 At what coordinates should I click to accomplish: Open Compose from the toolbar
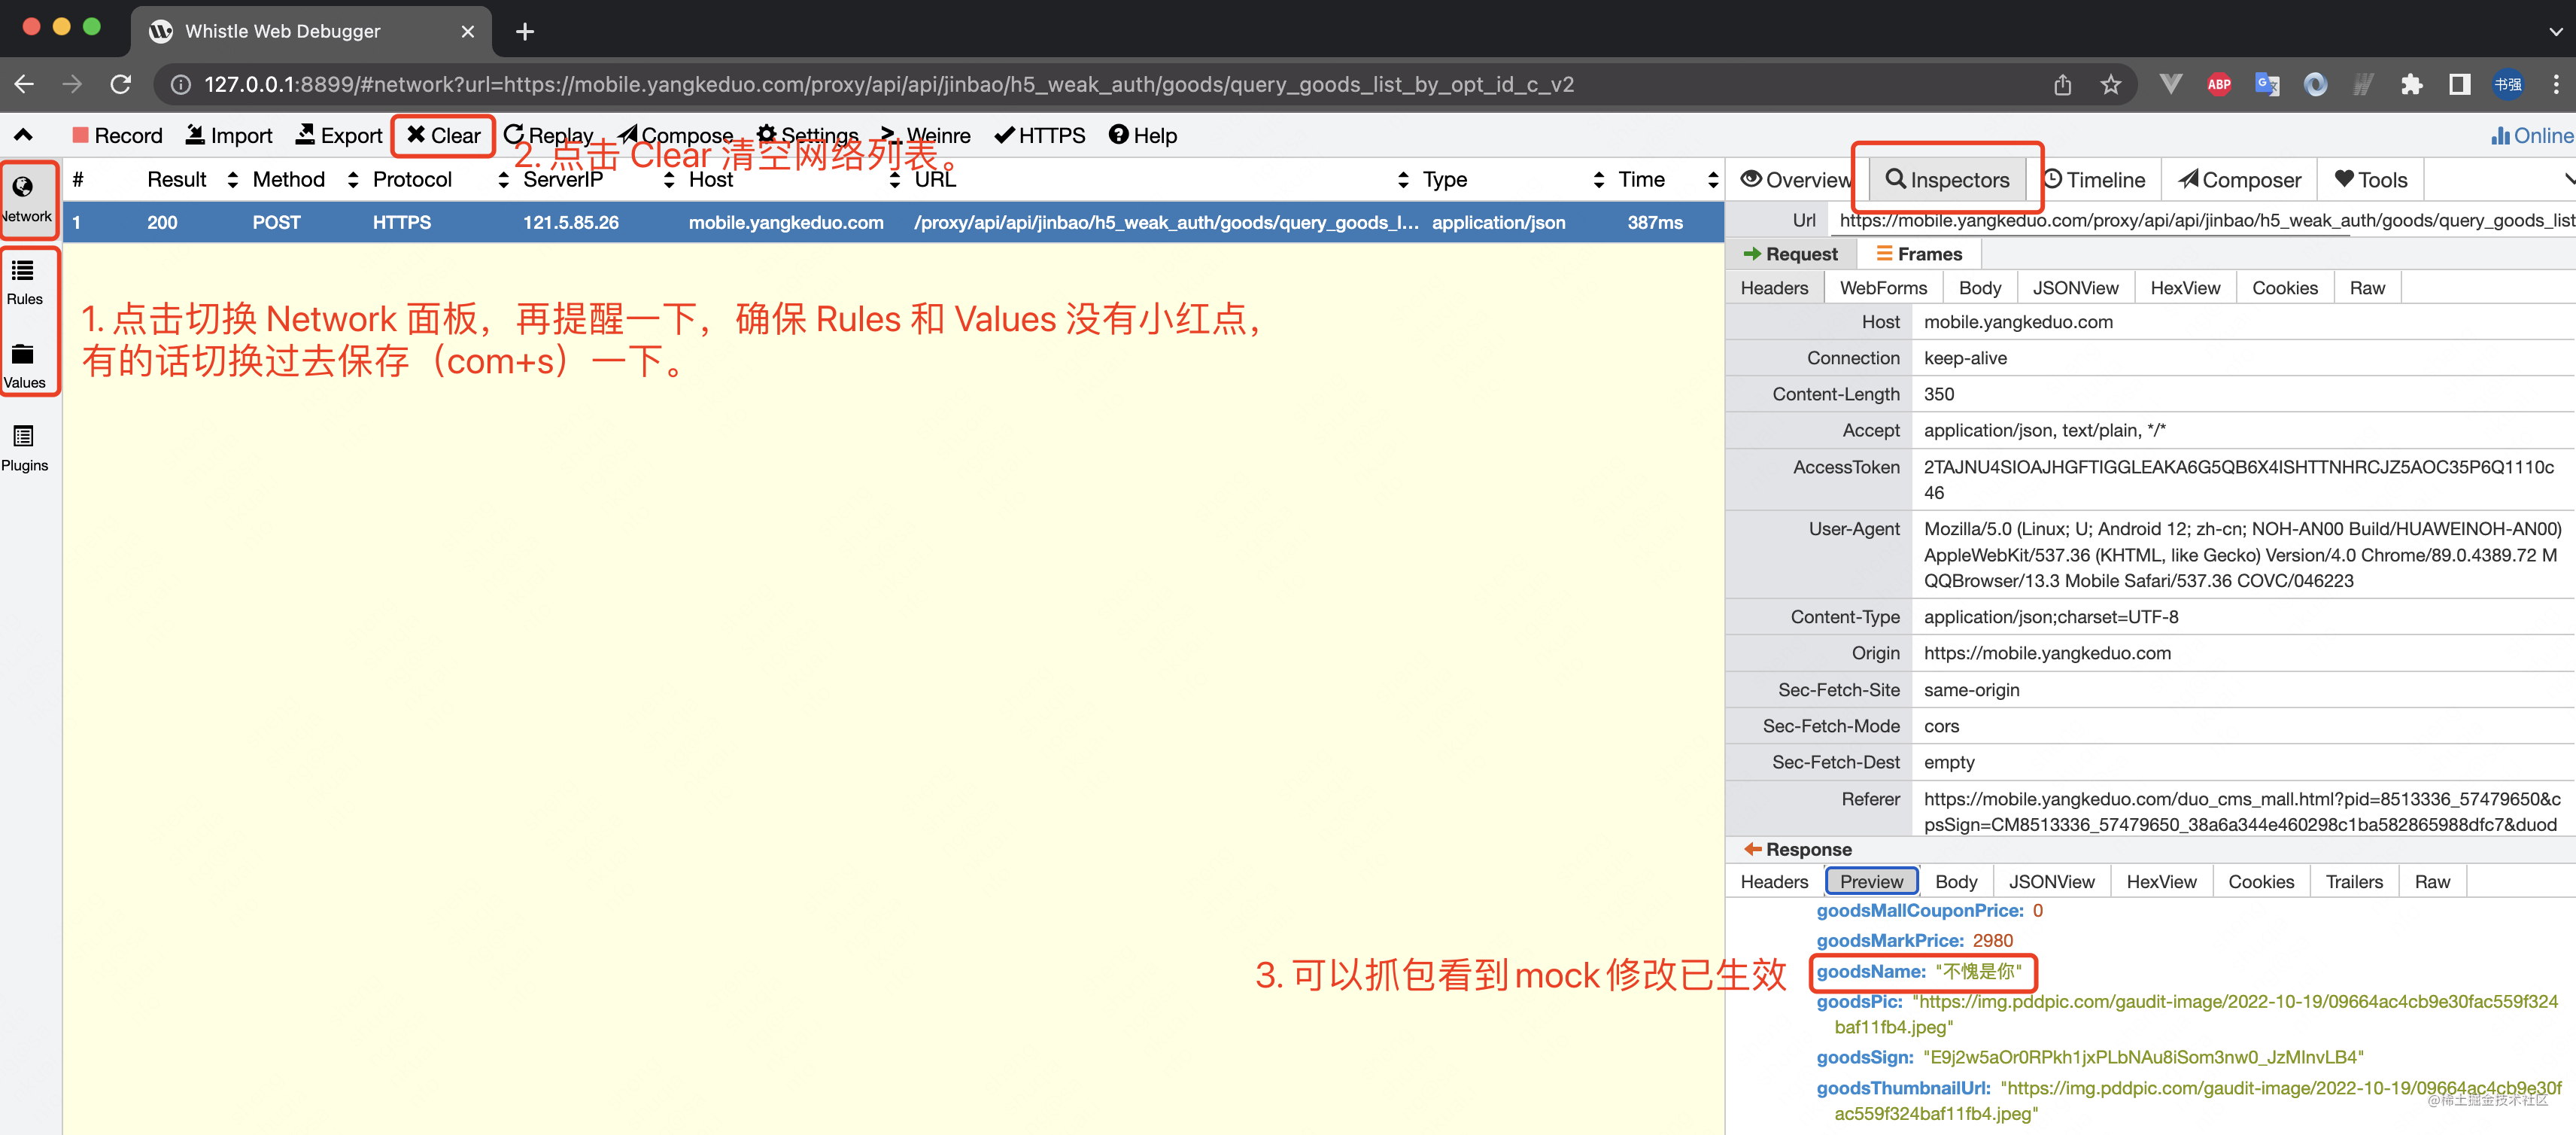pos(675,135)
